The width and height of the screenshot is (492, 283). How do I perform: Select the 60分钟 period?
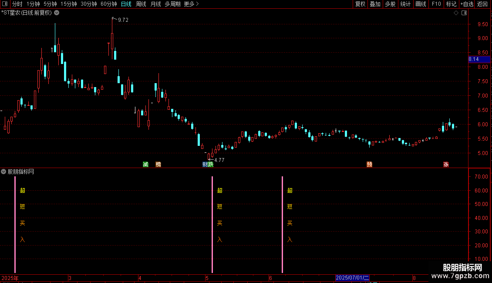108,4
